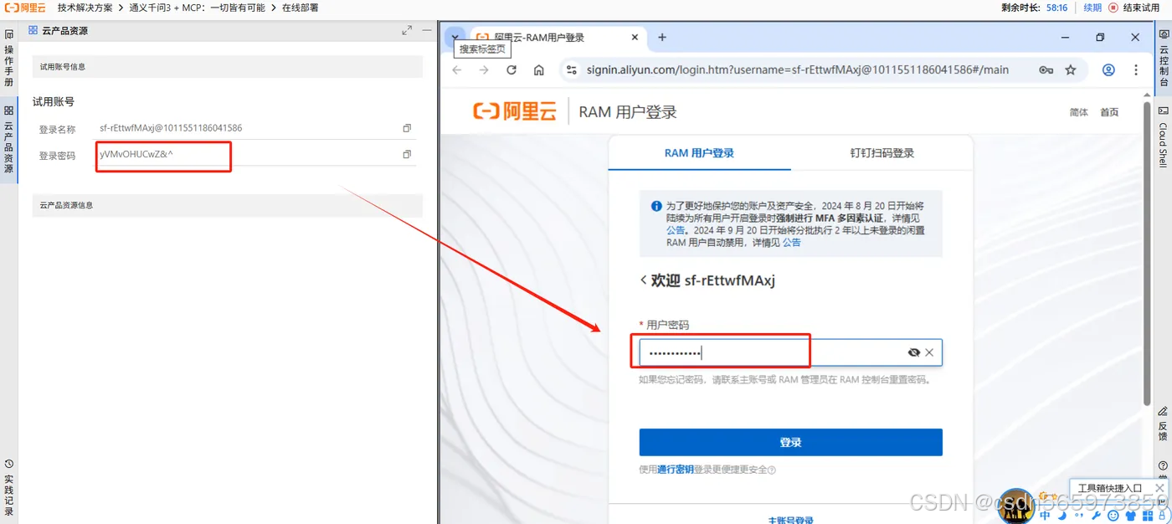This screenshot has width=1172, height=524.
Task: Open the 通行密钥 link
Action: (676, 470)
